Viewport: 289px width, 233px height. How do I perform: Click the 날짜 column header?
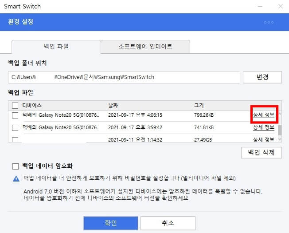pyautogui.click(x=113, y=106)
